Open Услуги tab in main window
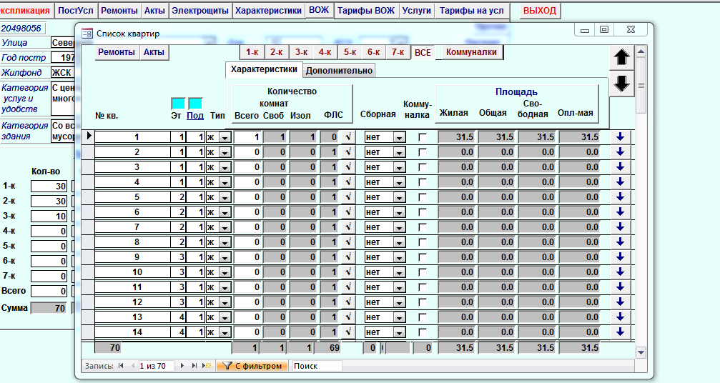 click(x=416, y=11)
